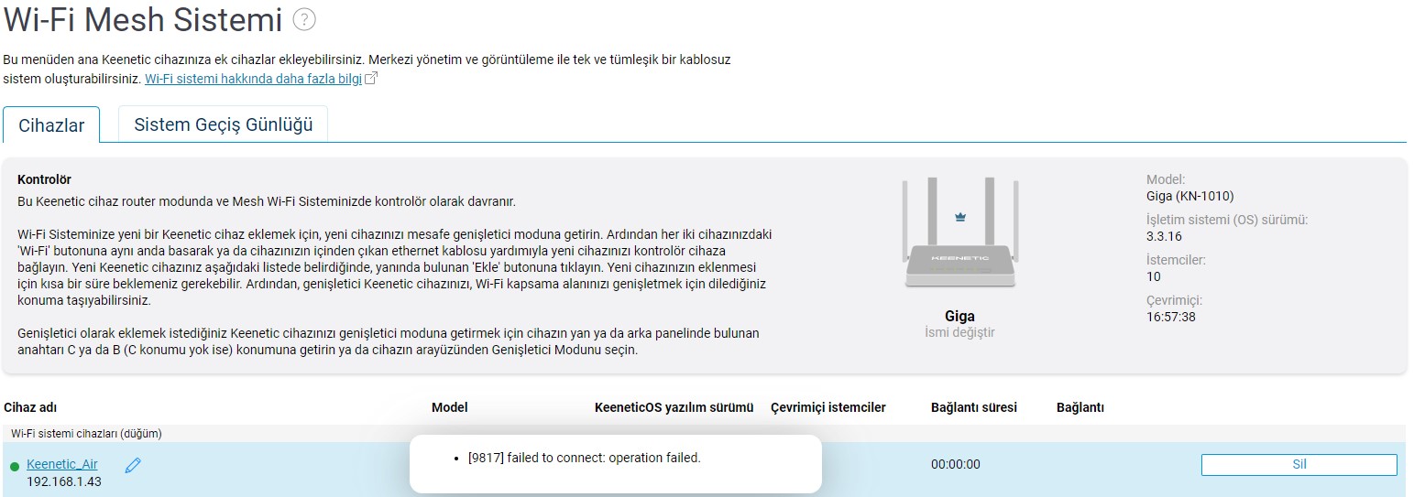This screenshot has width=1414, height=497.
Task: Click the 'Bağlantı süresi' column header
Action: (x=974, y=407)
